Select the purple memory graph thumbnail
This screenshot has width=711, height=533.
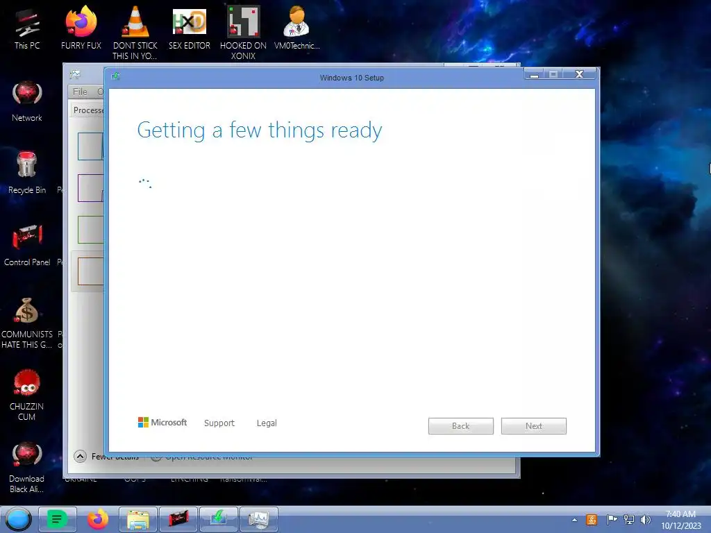[x=90, y=188]
